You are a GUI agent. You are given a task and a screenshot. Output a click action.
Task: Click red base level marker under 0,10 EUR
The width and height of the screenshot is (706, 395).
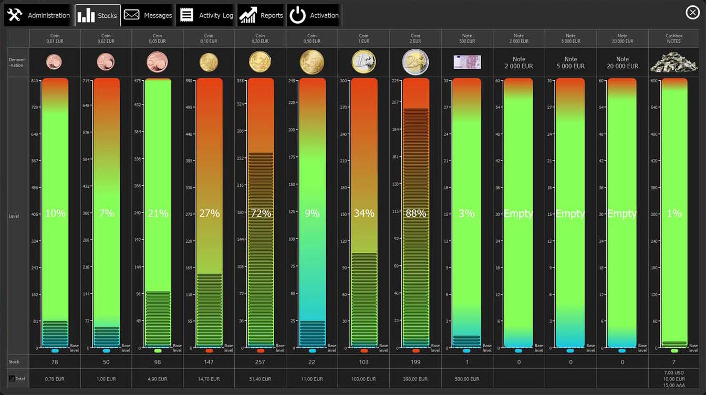tap(209, 350)
